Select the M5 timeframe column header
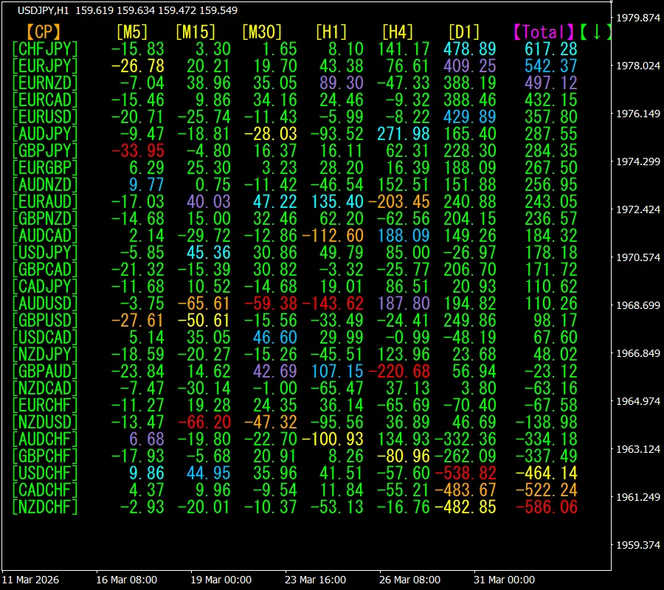Screen dimensions: 664x590 [x=132, y=32]
